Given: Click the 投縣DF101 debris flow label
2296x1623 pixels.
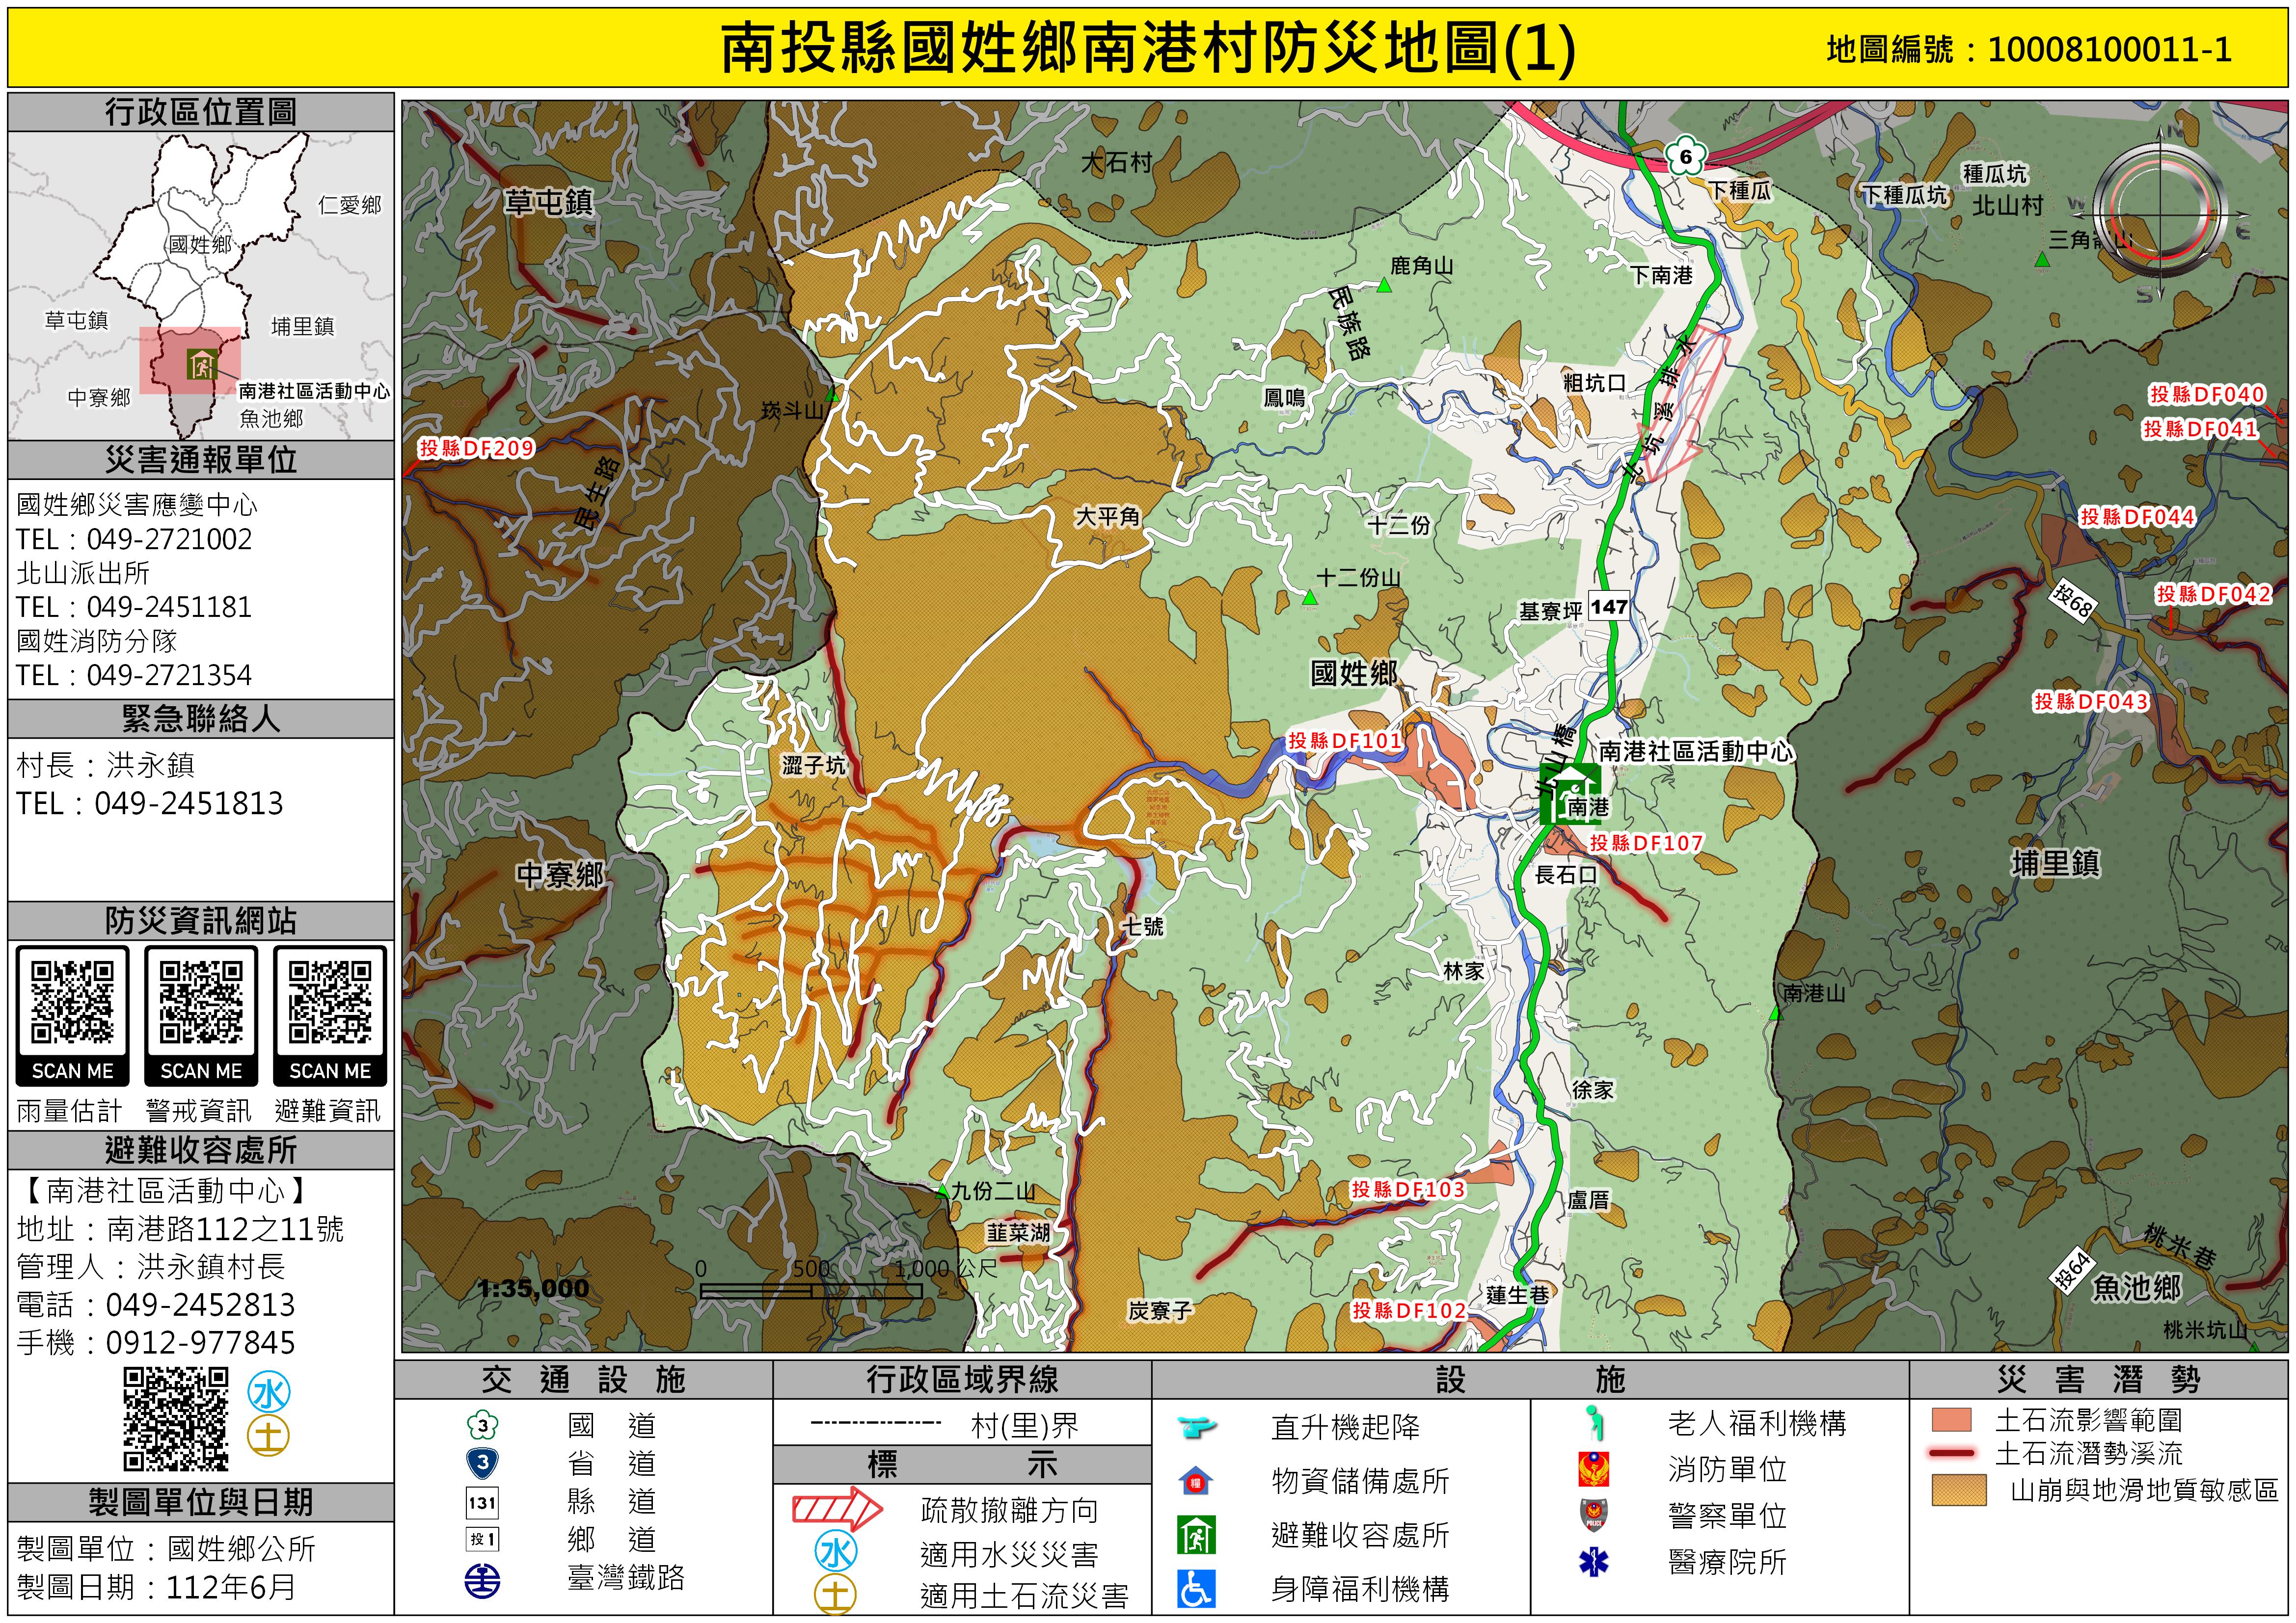Looking at the screenshot, I should (x=1344, y=741).
